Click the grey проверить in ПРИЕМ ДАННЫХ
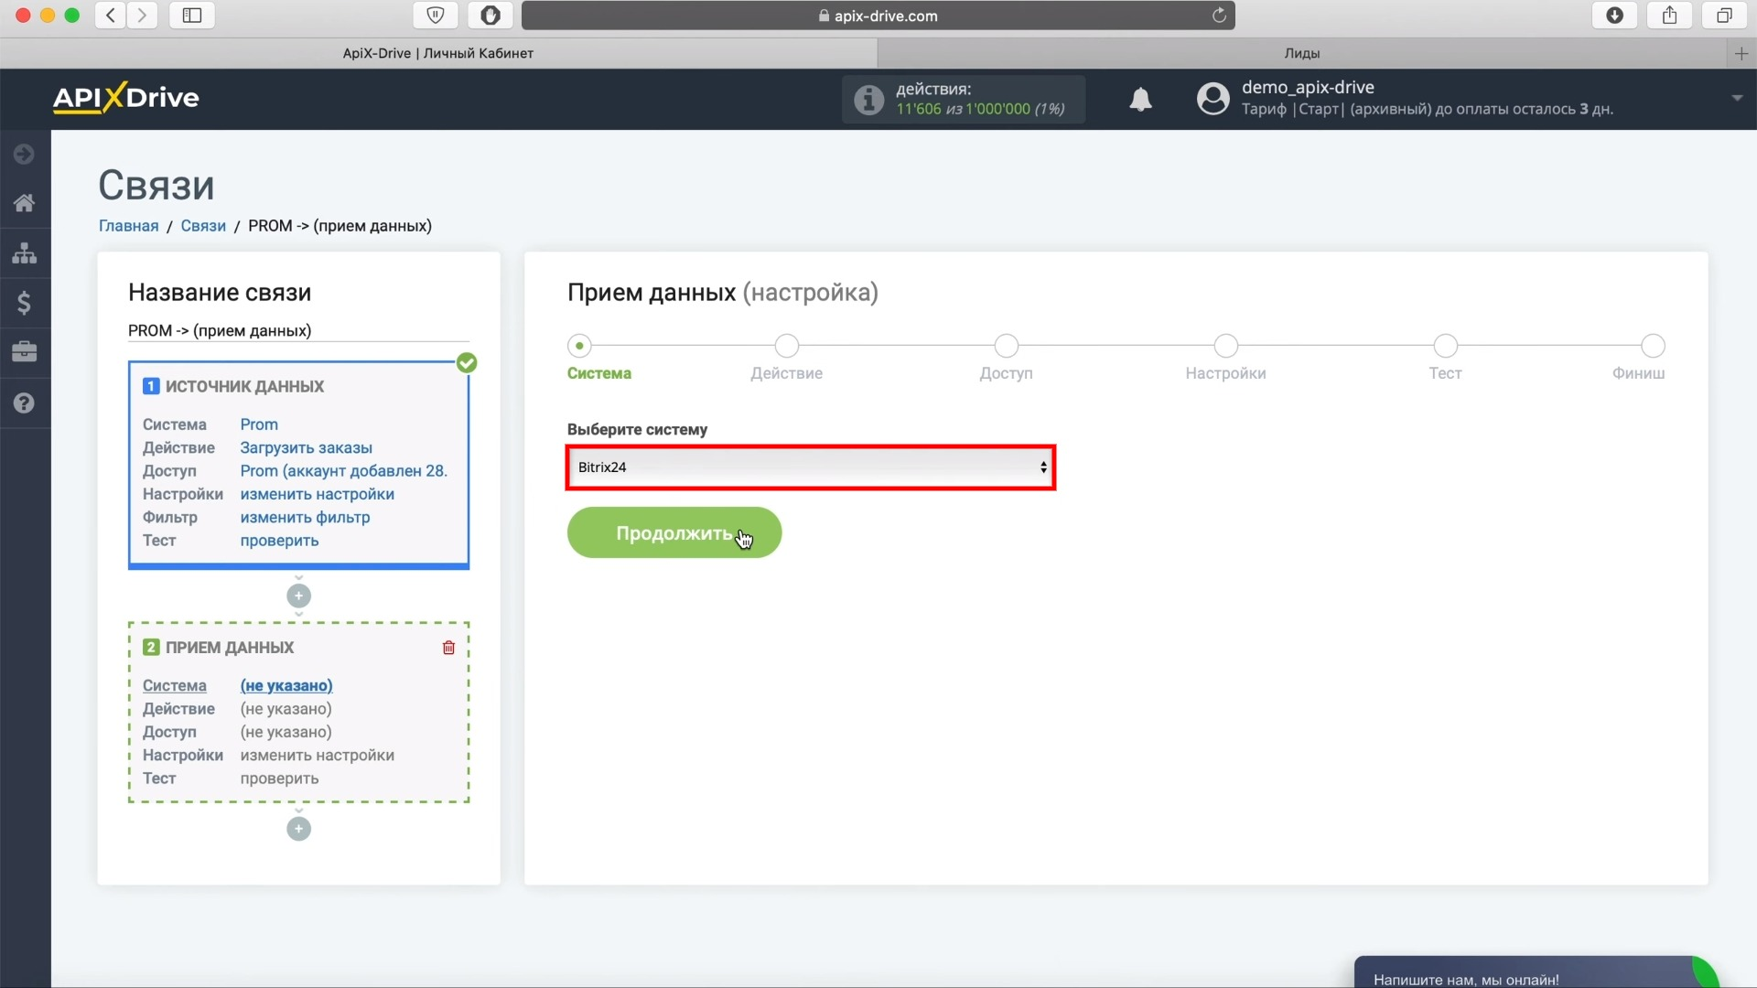 pyautogui.click(x=280, y=779)
